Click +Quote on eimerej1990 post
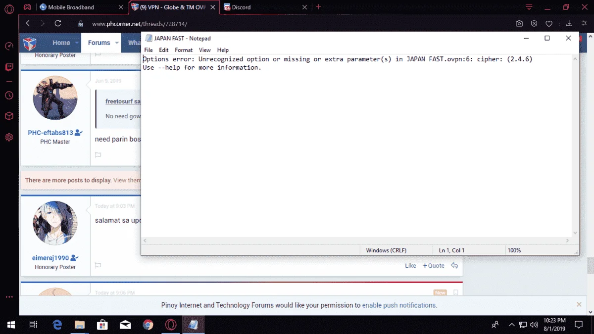594x334 pixels. 434,266
